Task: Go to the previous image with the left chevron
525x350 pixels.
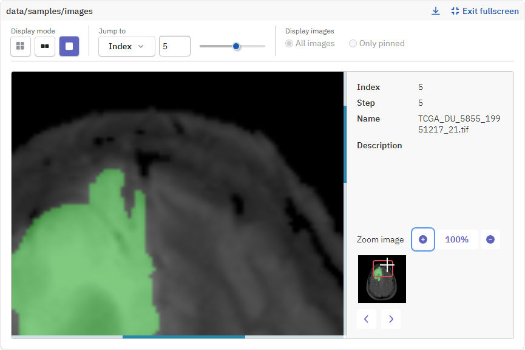Action: (x=367, y=318)
